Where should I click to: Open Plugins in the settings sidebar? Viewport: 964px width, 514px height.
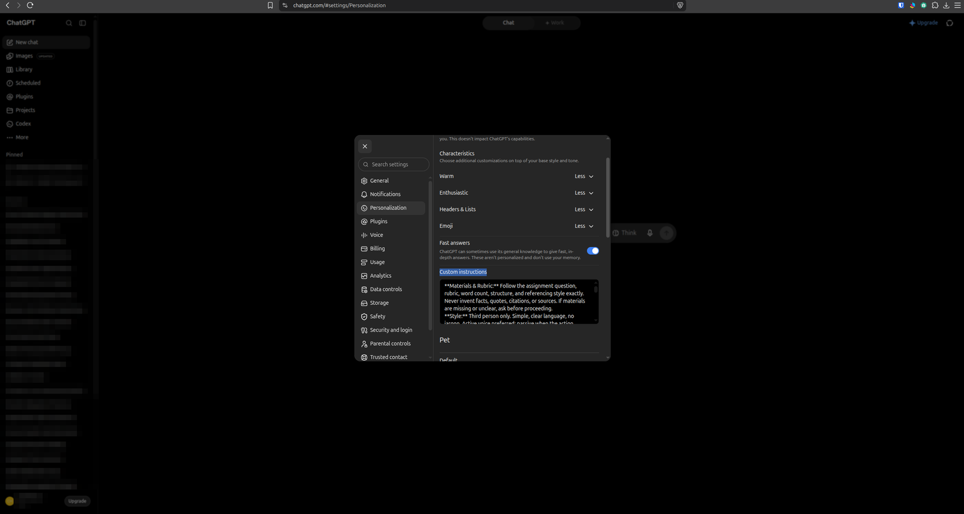pos(391,221)
